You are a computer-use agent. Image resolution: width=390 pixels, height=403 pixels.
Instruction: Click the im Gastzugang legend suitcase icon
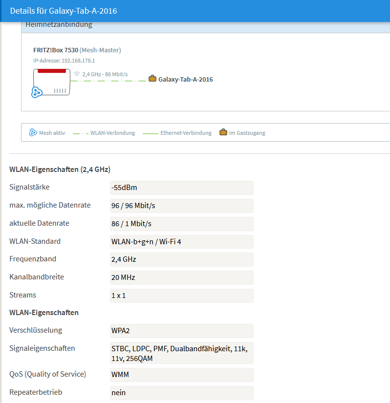click(223, 132)
